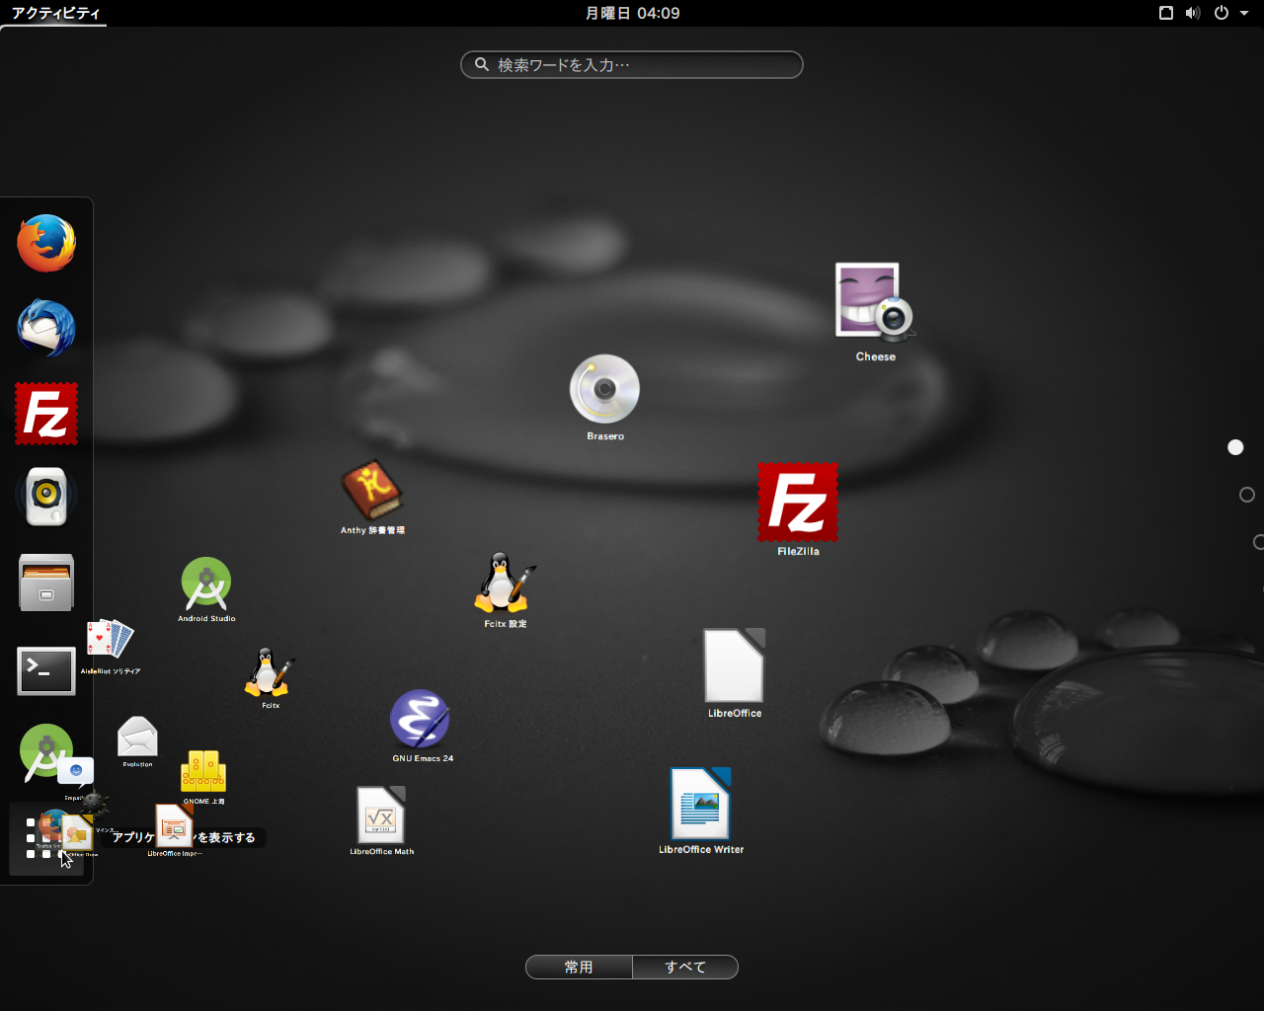Viewport: 1264px width, 1011px height.
Task: Open Empathy chat bubble icon
Action: point(76,772)
